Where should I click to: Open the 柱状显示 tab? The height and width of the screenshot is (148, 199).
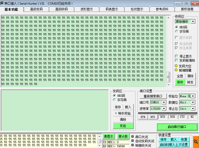pyautogui.click(x=137, y=9)
